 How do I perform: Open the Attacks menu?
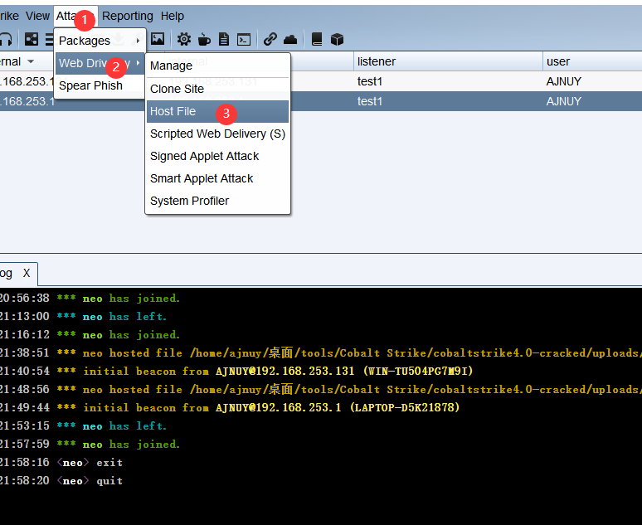(x=75, y=16)
